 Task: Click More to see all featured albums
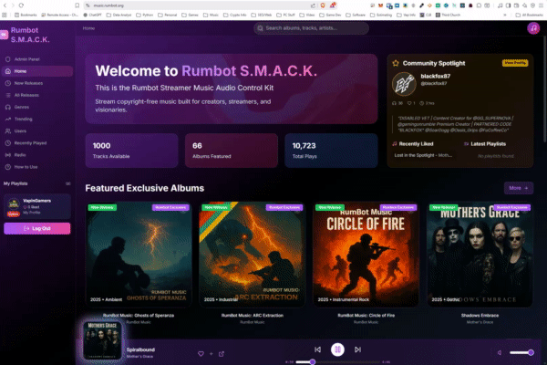(518, 188)
